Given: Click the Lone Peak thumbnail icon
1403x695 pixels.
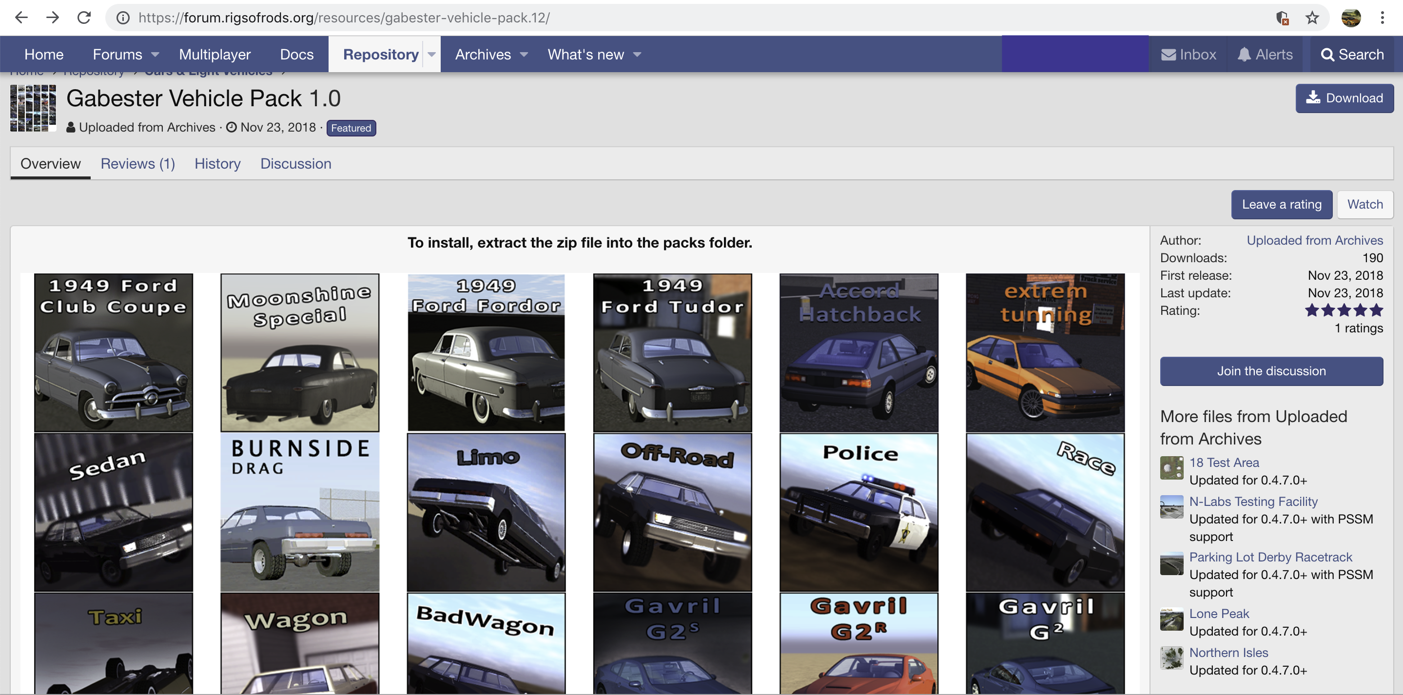Looking at the screenshot, I should [1171, 619].
